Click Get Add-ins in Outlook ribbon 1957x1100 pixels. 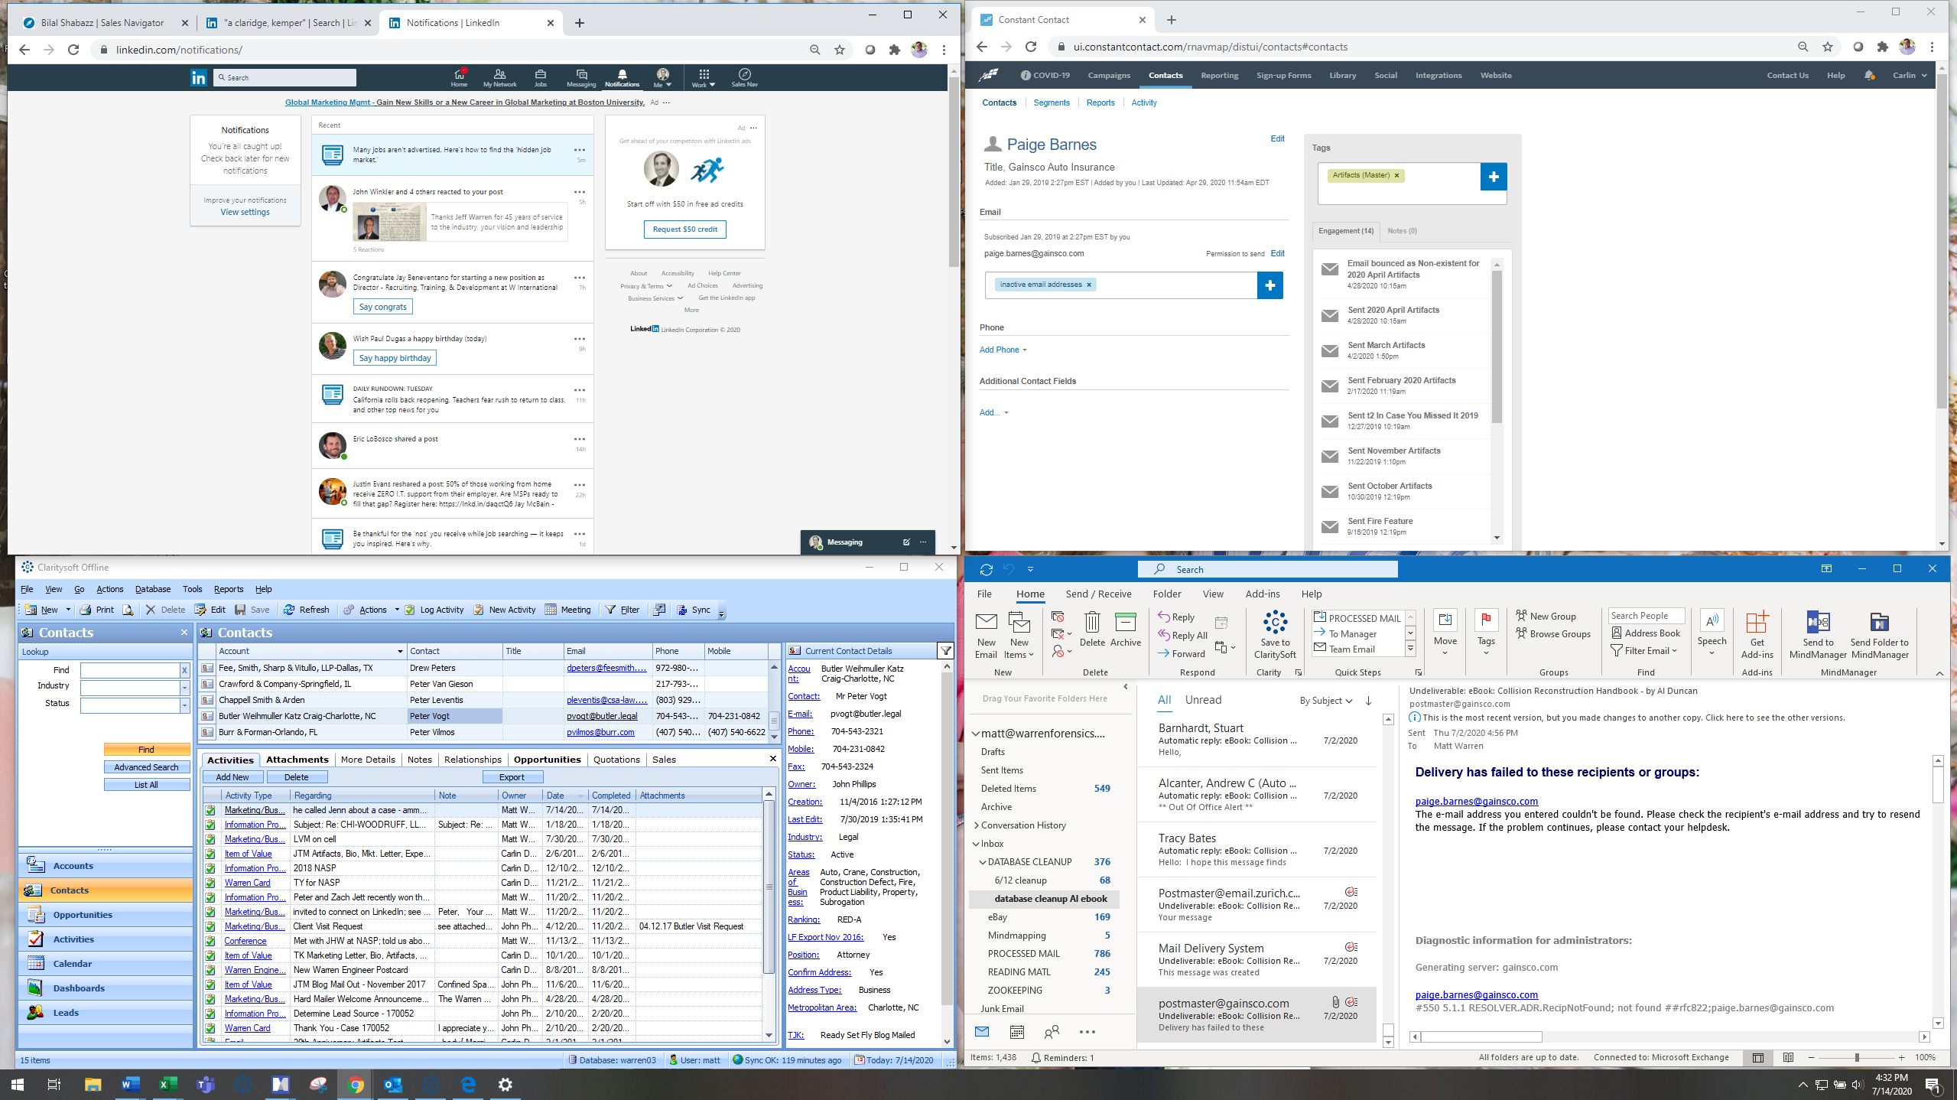[1757, 634]
